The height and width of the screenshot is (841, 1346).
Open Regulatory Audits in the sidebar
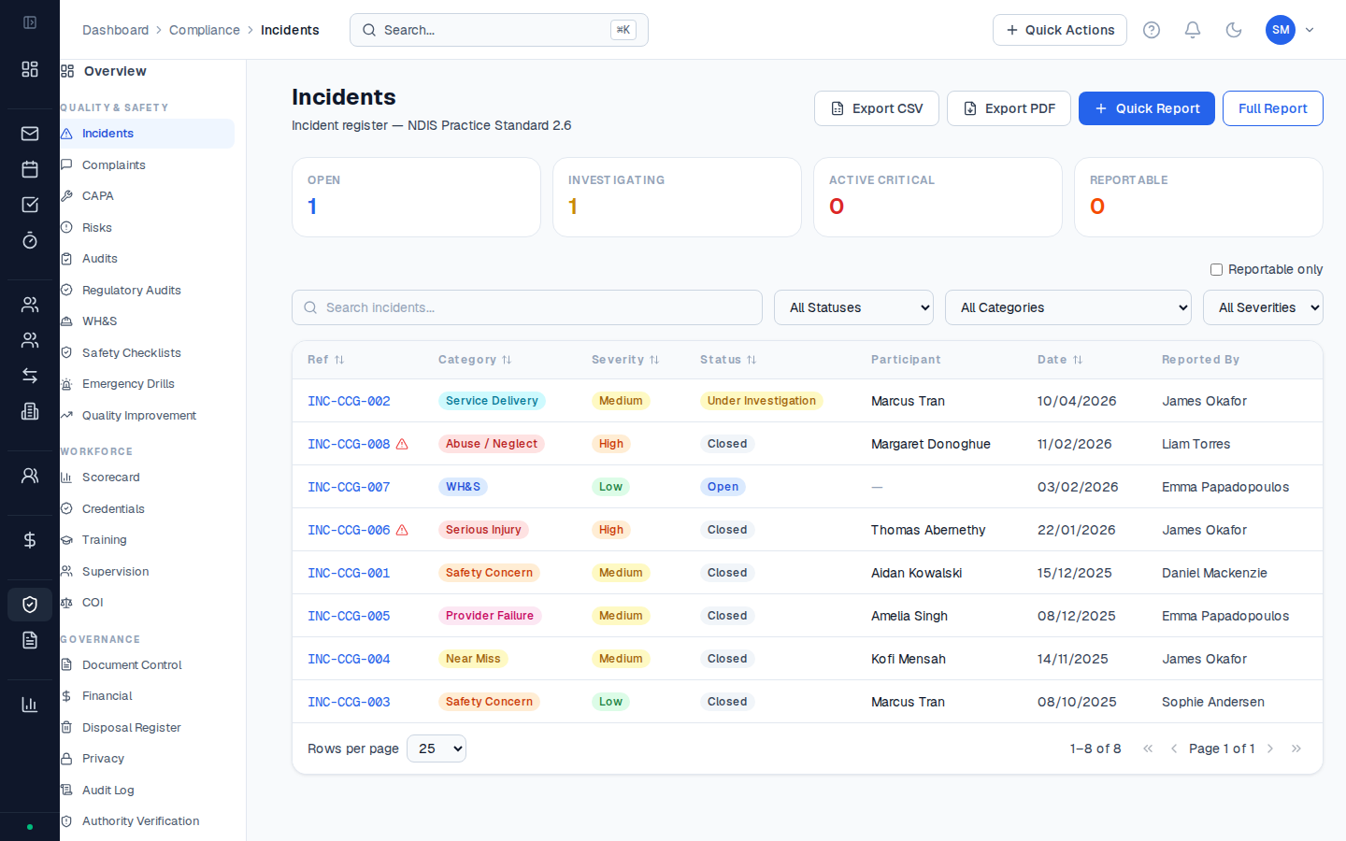pyautogui.click(x=147, y=290)
